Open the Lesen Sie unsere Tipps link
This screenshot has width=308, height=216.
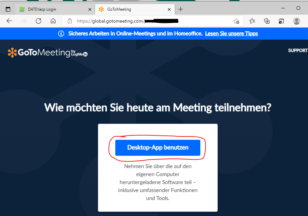click(231, 34)
